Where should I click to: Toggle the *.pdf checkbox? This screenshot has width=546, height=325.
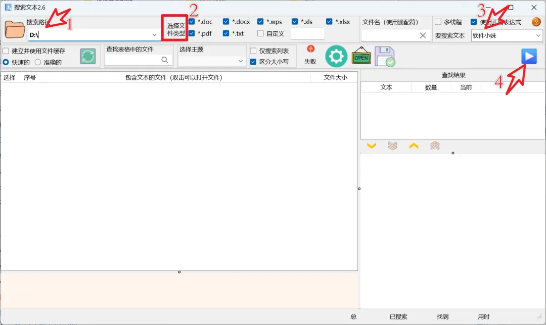point(192,33)
